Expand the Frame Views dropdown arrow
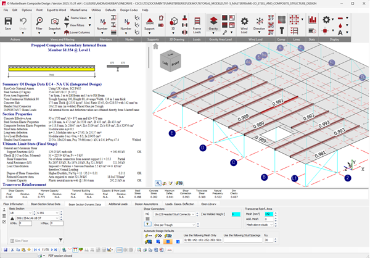 coord(90,18)
